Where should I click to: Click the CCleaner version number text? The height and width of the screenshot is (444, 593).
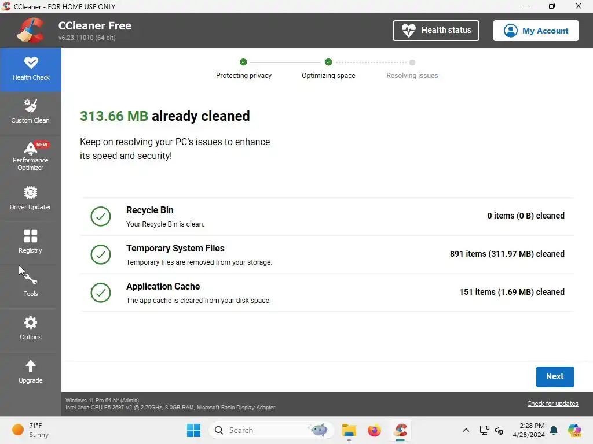click(87, 38)
